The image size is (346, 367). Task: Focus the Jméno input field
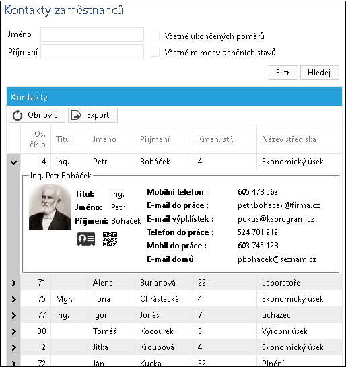click(92, 34)
